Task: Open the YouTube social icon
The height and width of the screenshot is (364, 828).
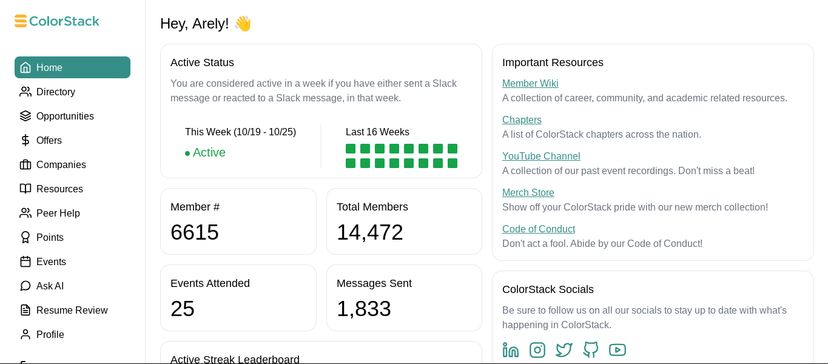Action: coord(617,350)
